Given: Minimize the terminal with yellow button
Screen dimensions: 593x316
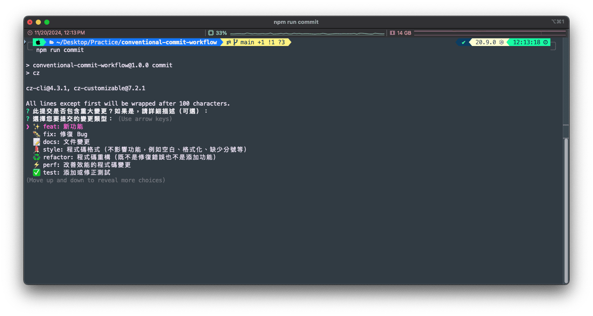Looking at the screenshot, I should pyautogui.click(x=38, y=22).
